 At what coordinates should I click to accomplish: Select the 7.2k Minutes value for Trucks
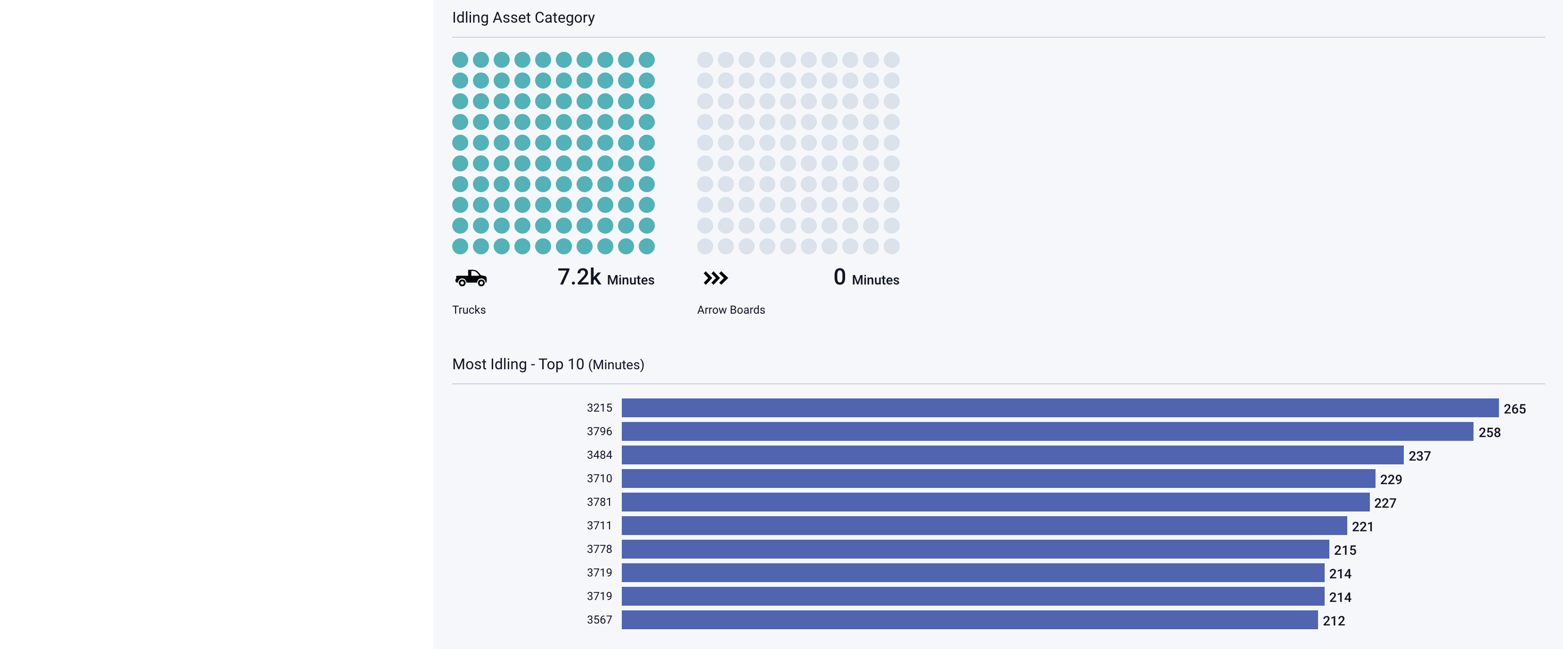[605, 278]
